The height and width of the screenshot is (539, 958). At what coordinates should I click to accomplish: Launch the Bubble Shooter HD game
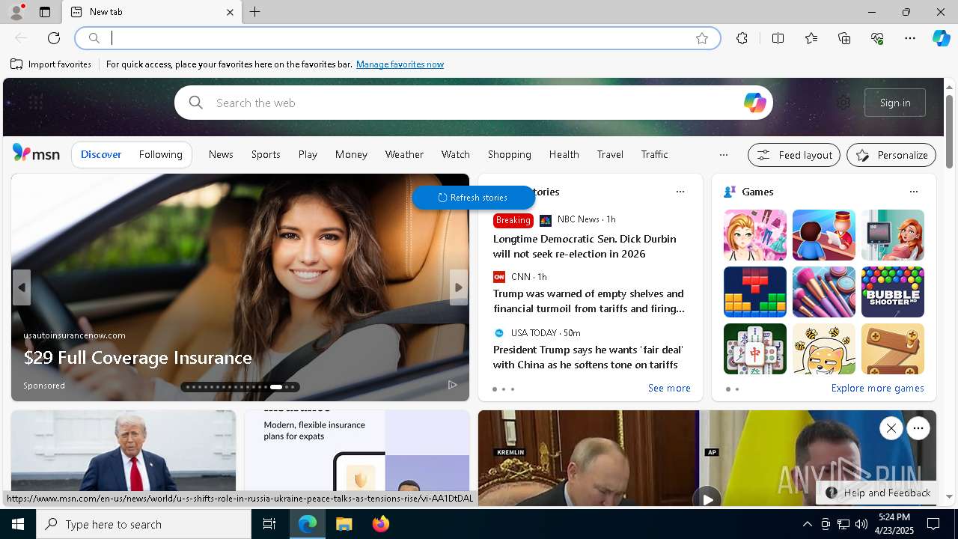[x=892, y=292]
